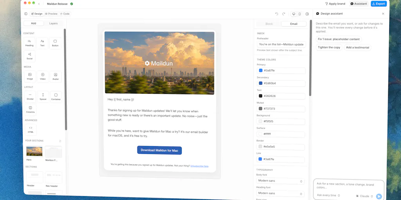Viewport: 401px width, 200px height.
Task: Click the Apply brand button
Action: coord(335,4)
